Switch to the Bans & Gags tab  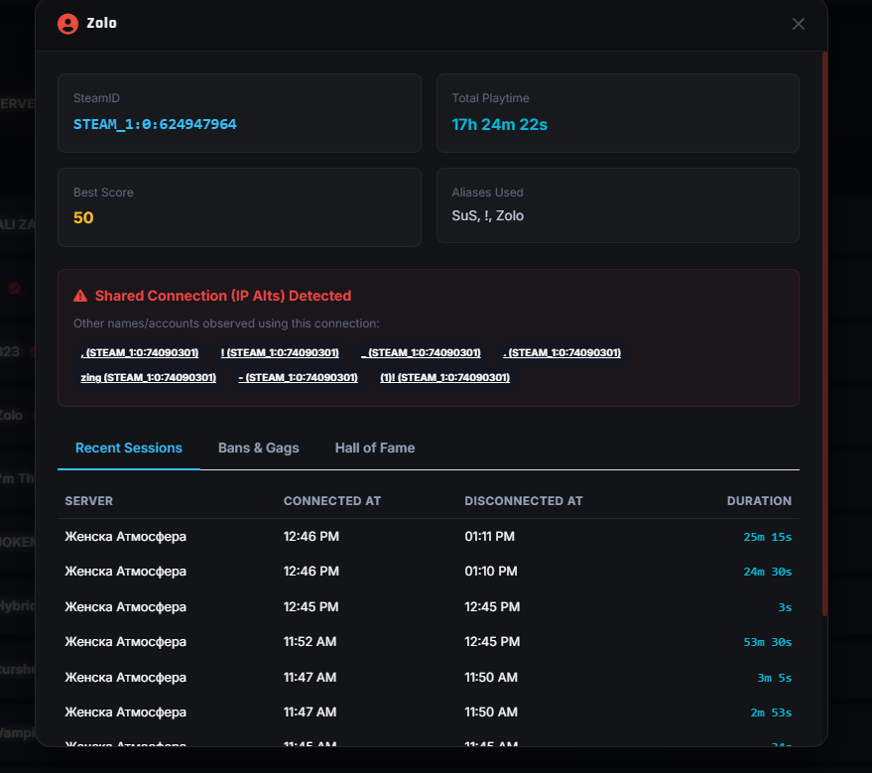point(259,448)
